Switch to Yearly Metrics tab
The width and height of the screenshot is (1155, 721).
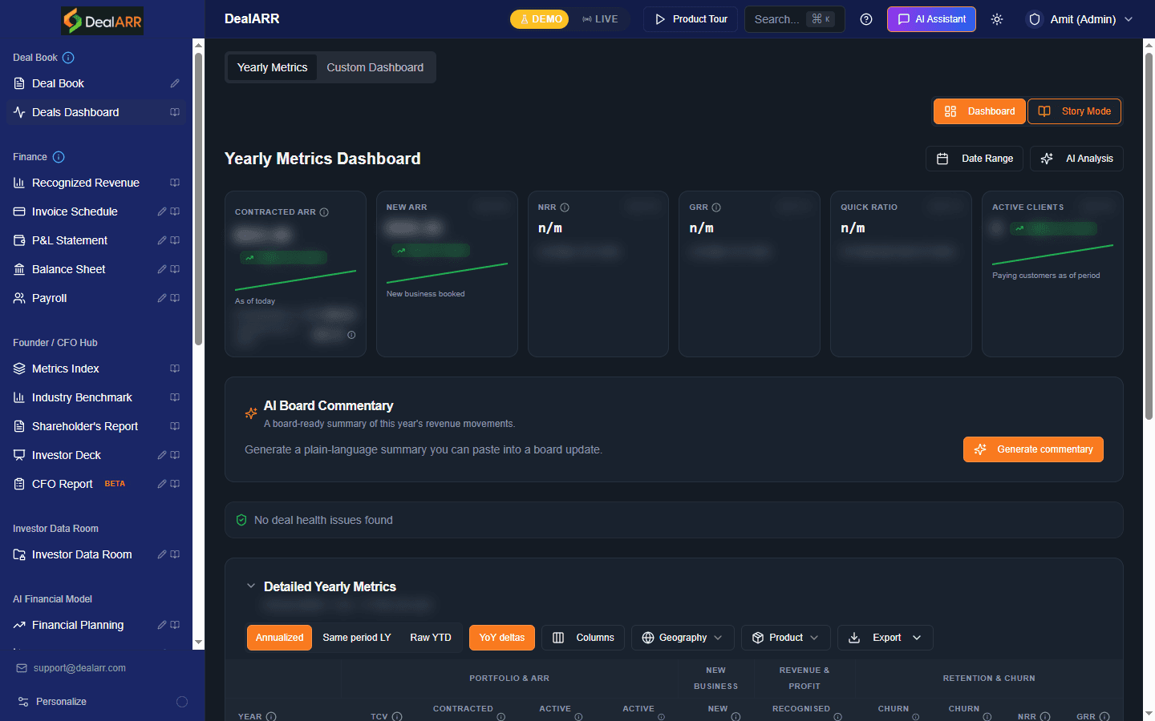point(272,67)
